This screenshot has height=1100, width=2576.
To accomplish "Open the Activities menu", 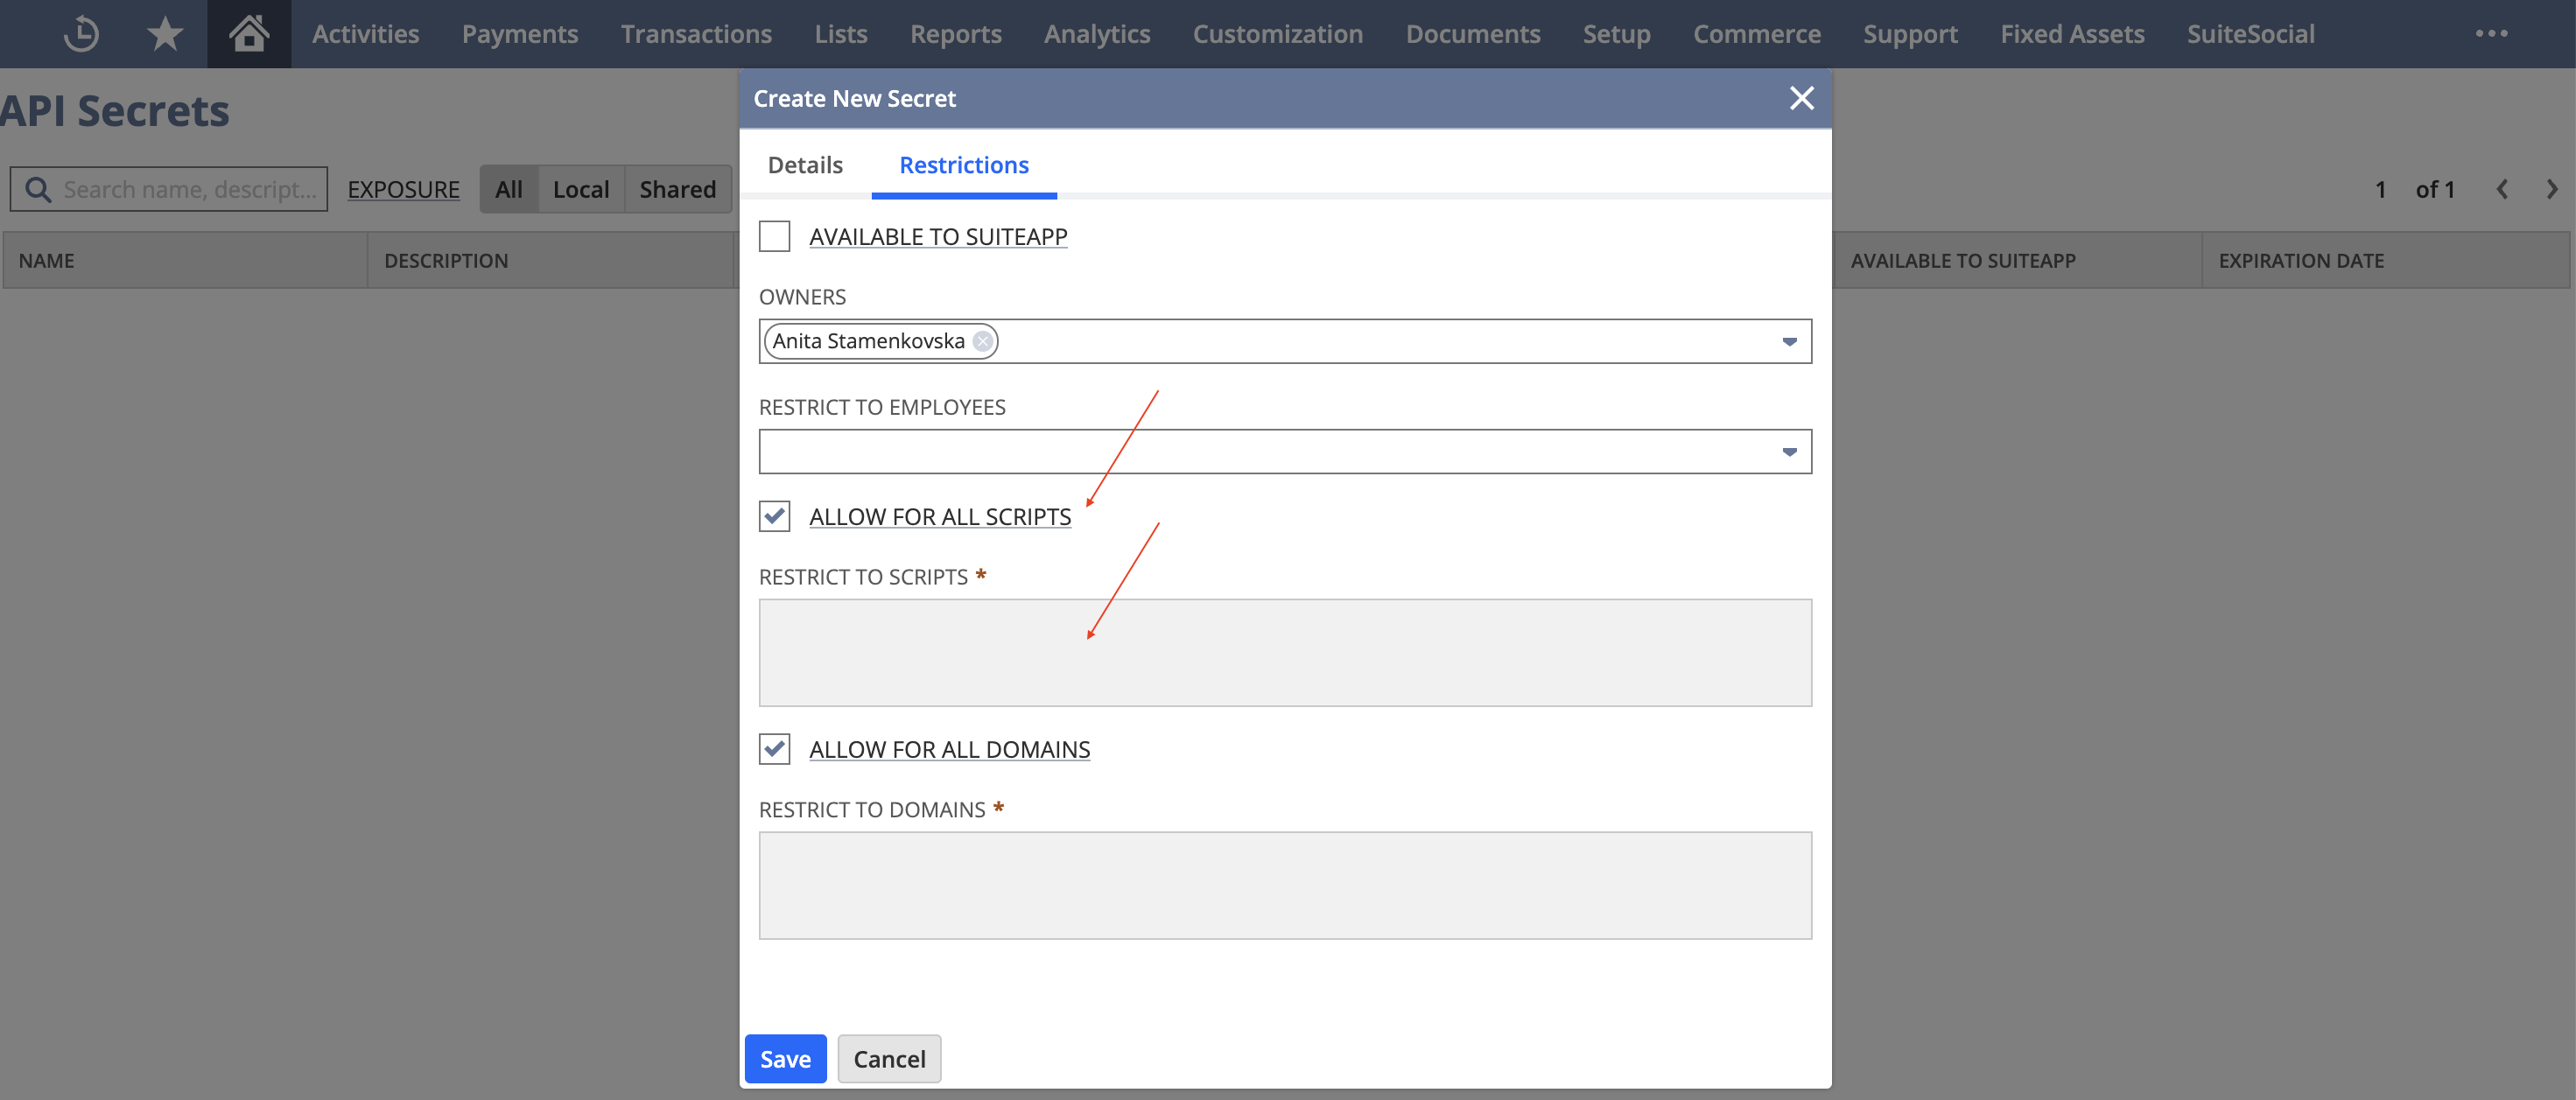I will pyautogui.click(x=365, y=34).
